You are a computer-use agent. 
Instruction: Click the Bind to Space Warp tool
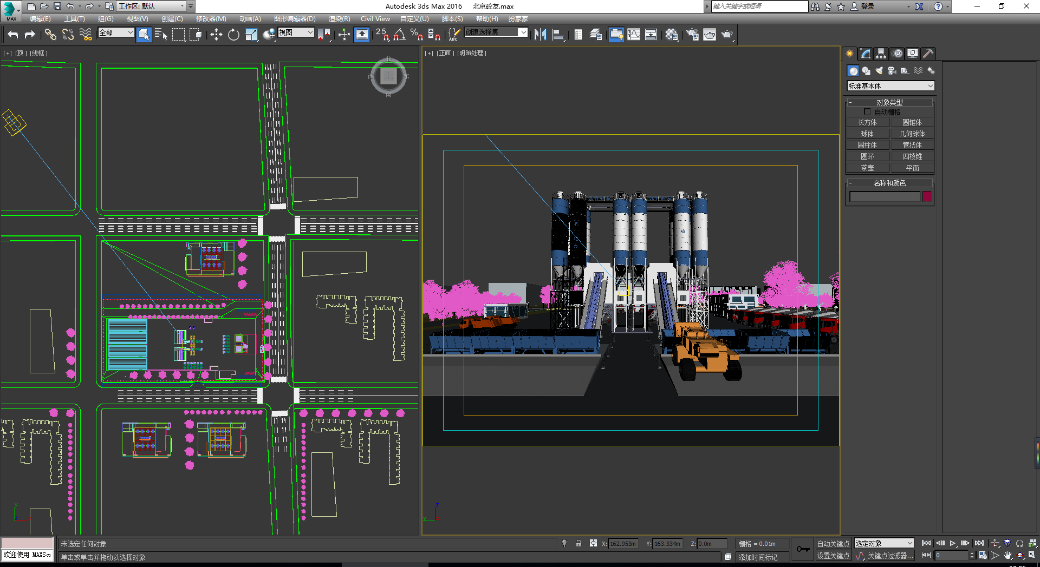pyautogui.click(x=86, y=35)
